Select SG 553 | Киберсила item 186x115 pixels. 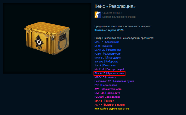(106, 61)
